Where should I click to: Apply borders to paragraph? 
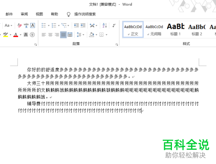point(102,35)
